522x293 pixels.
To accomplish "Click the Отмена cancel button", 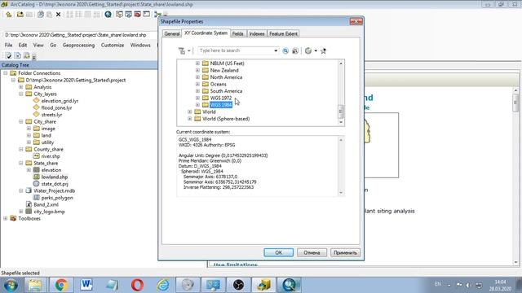I will click(312, 252).
